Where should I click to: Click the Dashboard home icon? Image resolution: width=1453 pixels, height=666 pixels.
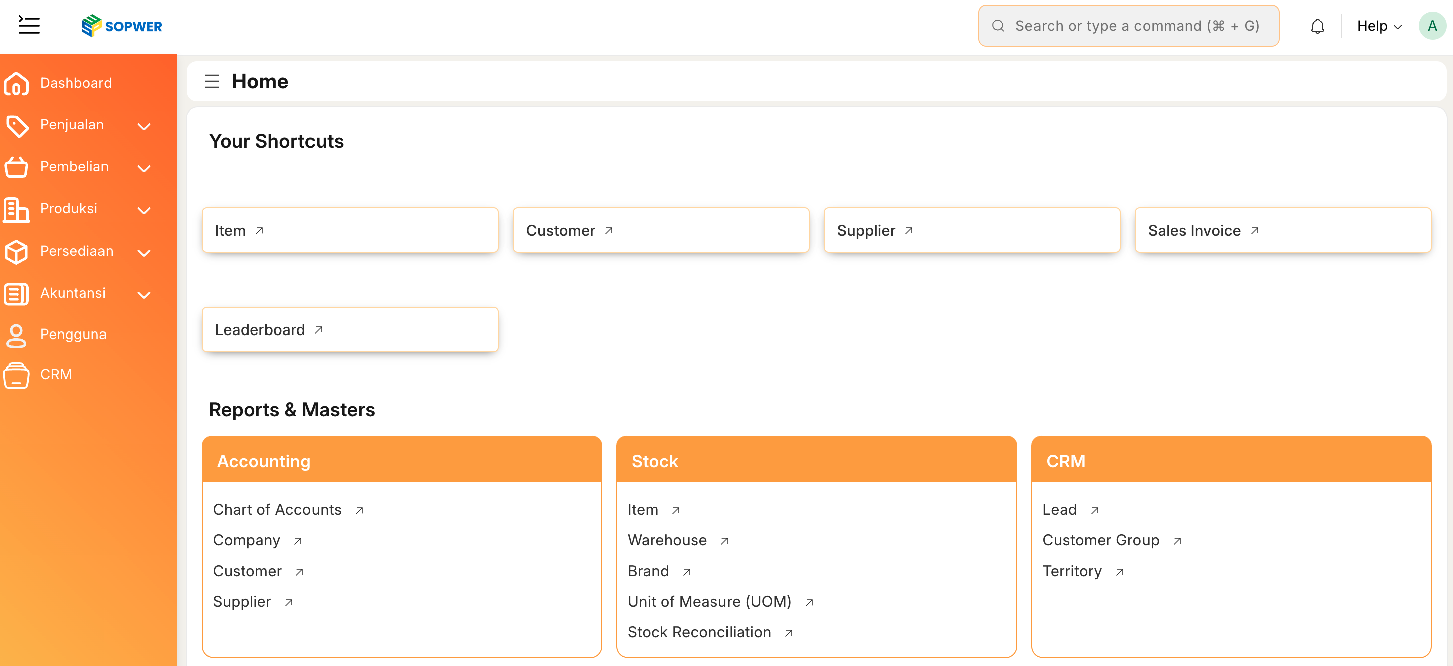pyautogui.click(x=16, y=83)
